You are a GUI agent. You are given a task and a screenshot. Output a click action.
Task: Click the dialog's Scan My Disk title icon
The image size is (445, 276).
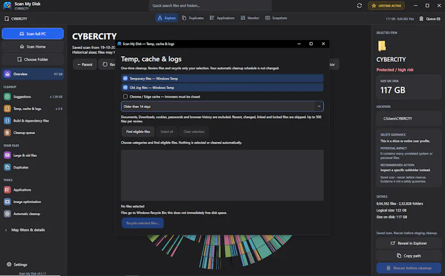coord(120,44)
